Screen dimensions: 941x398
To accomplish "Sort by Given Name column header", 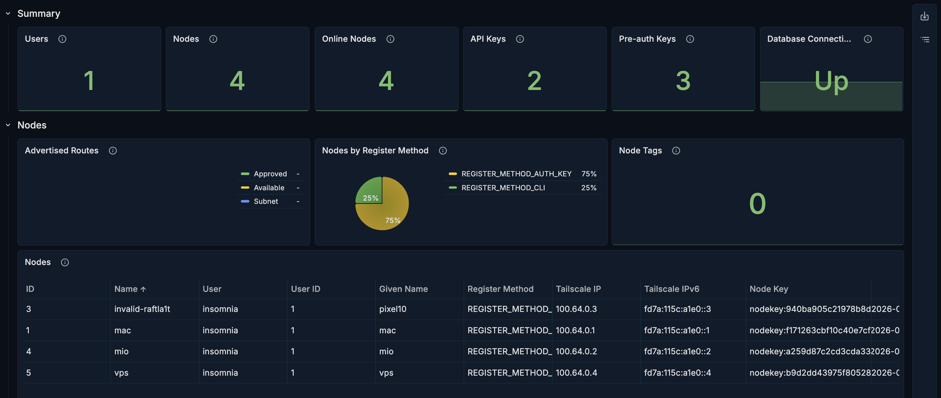I will pyautogui.click(x=403, y=289).
